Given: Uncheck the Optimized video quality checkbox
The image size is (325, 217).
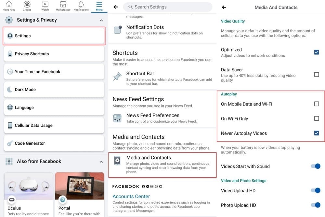Looking at the screenshot, I should pos(316,52).
